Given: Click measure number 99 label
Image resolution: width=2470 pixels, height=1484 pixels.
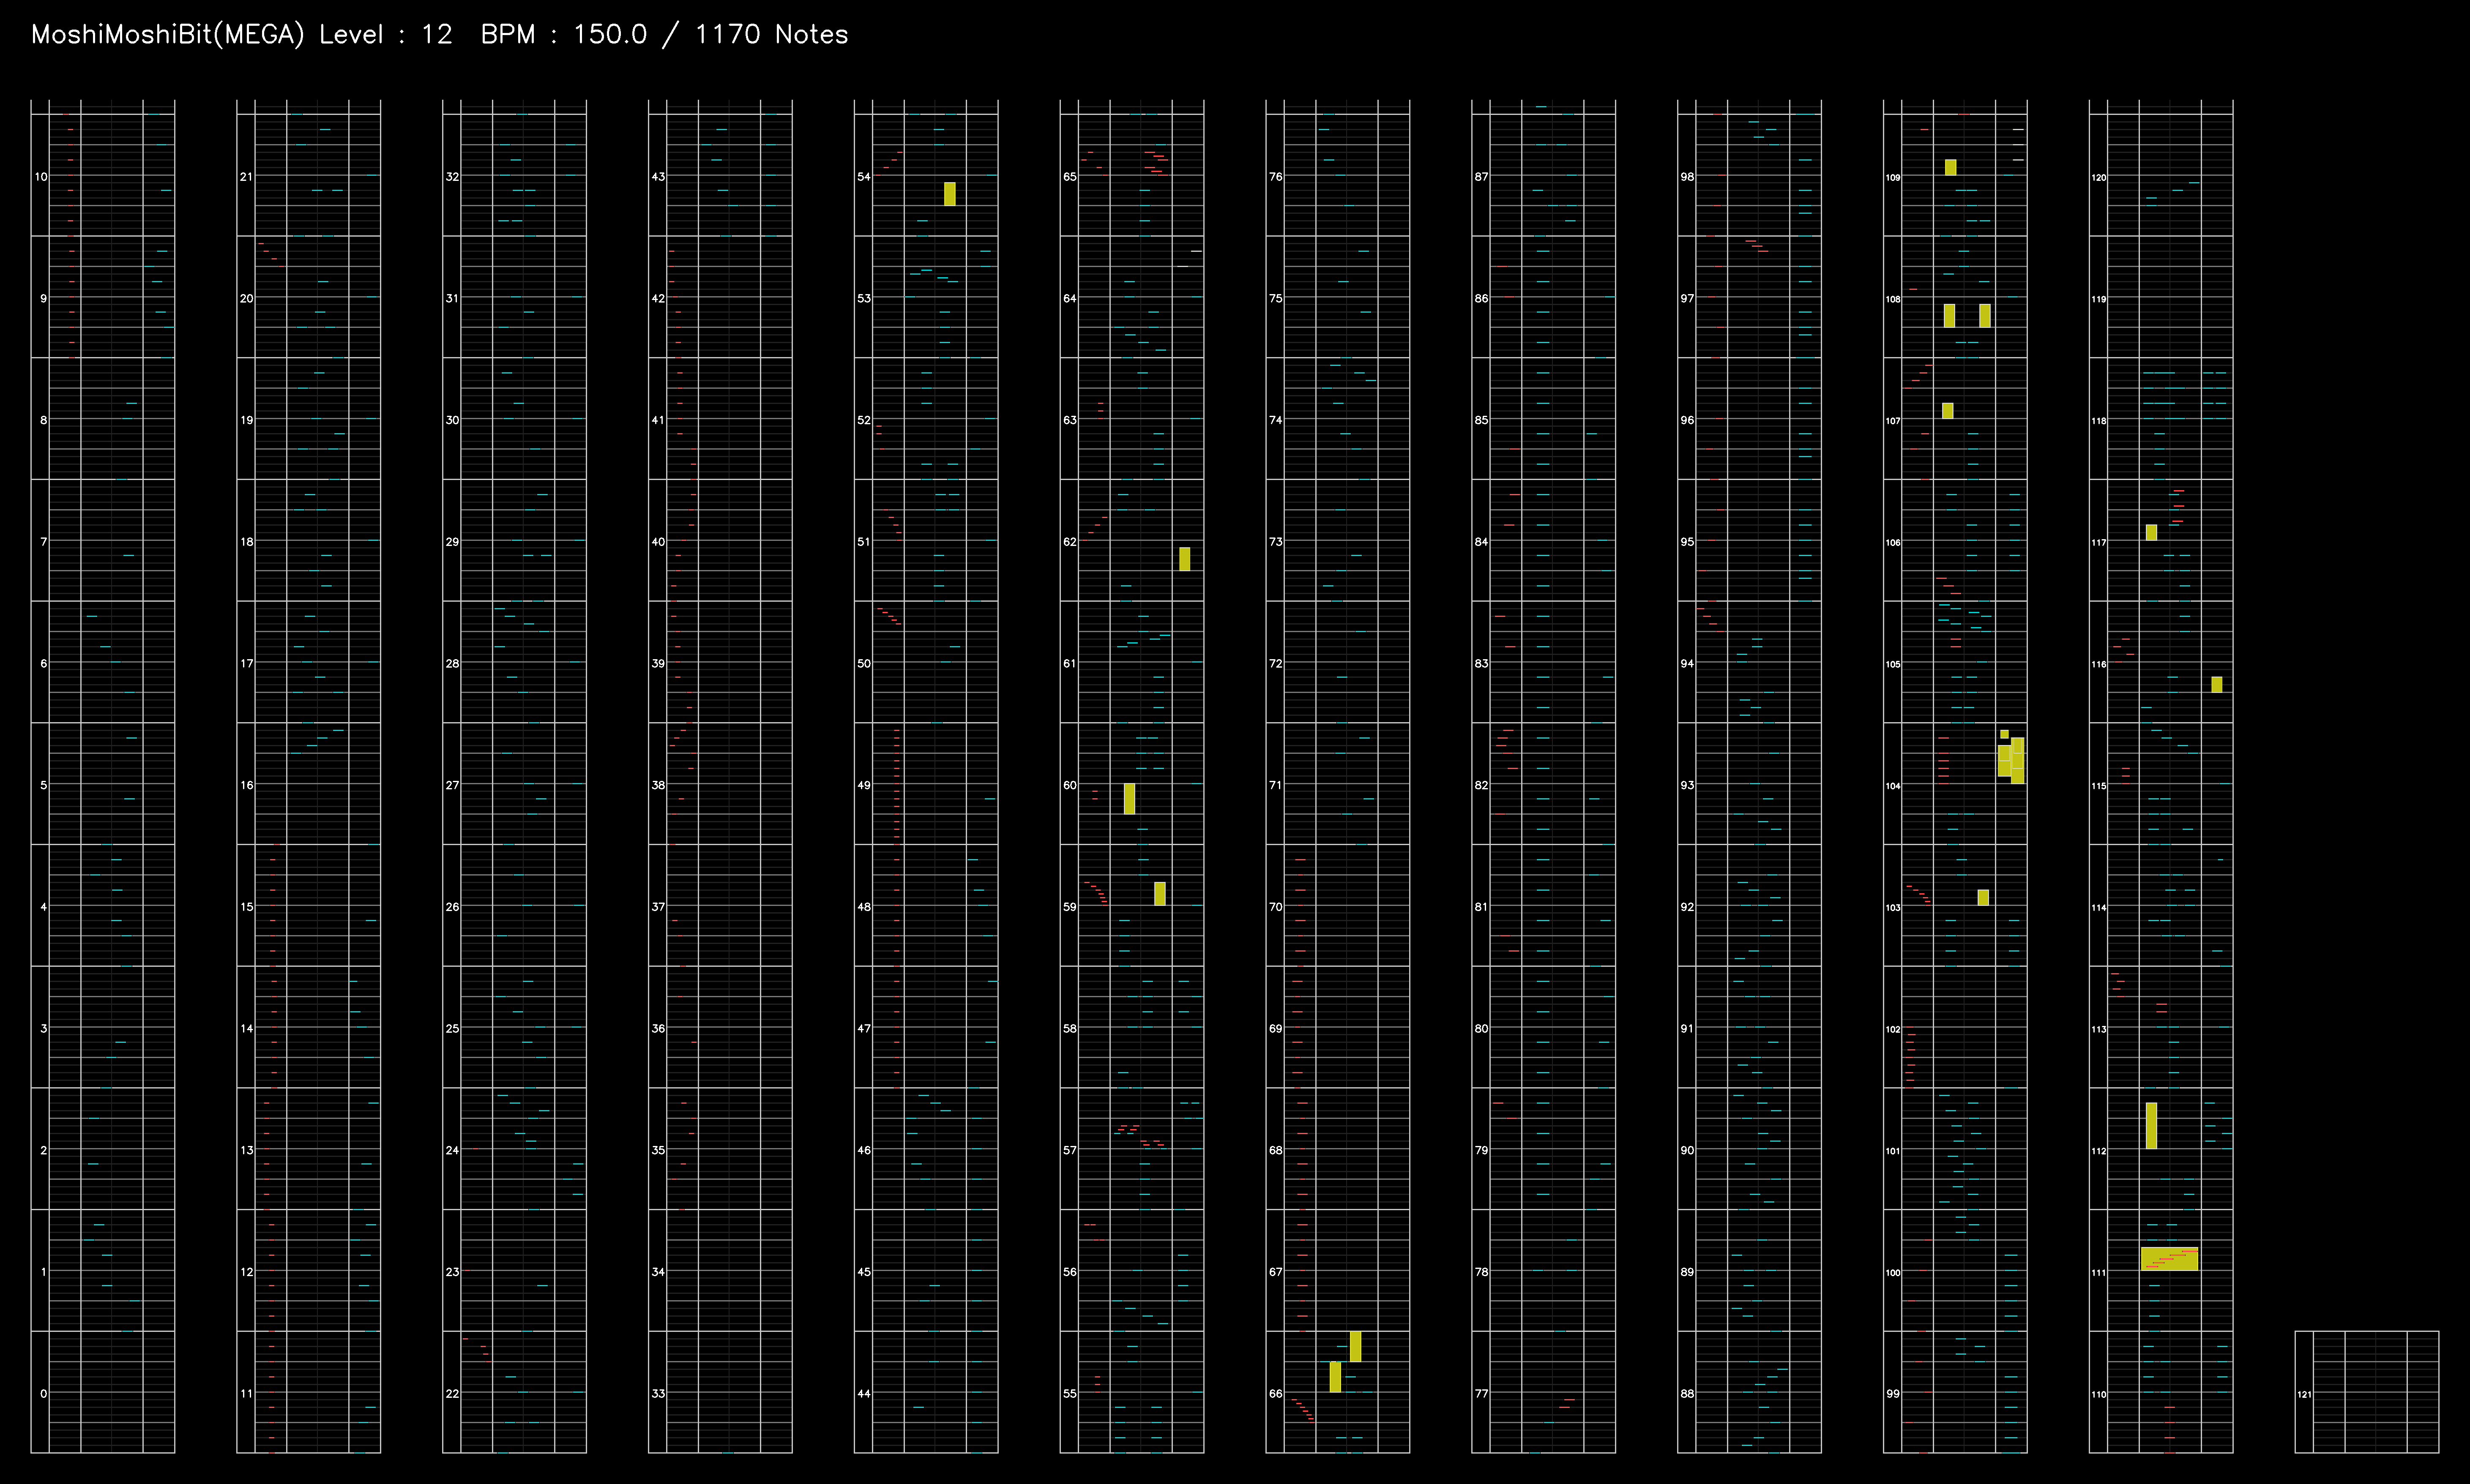Looking at the screenshot, I should point(1893,1394).
